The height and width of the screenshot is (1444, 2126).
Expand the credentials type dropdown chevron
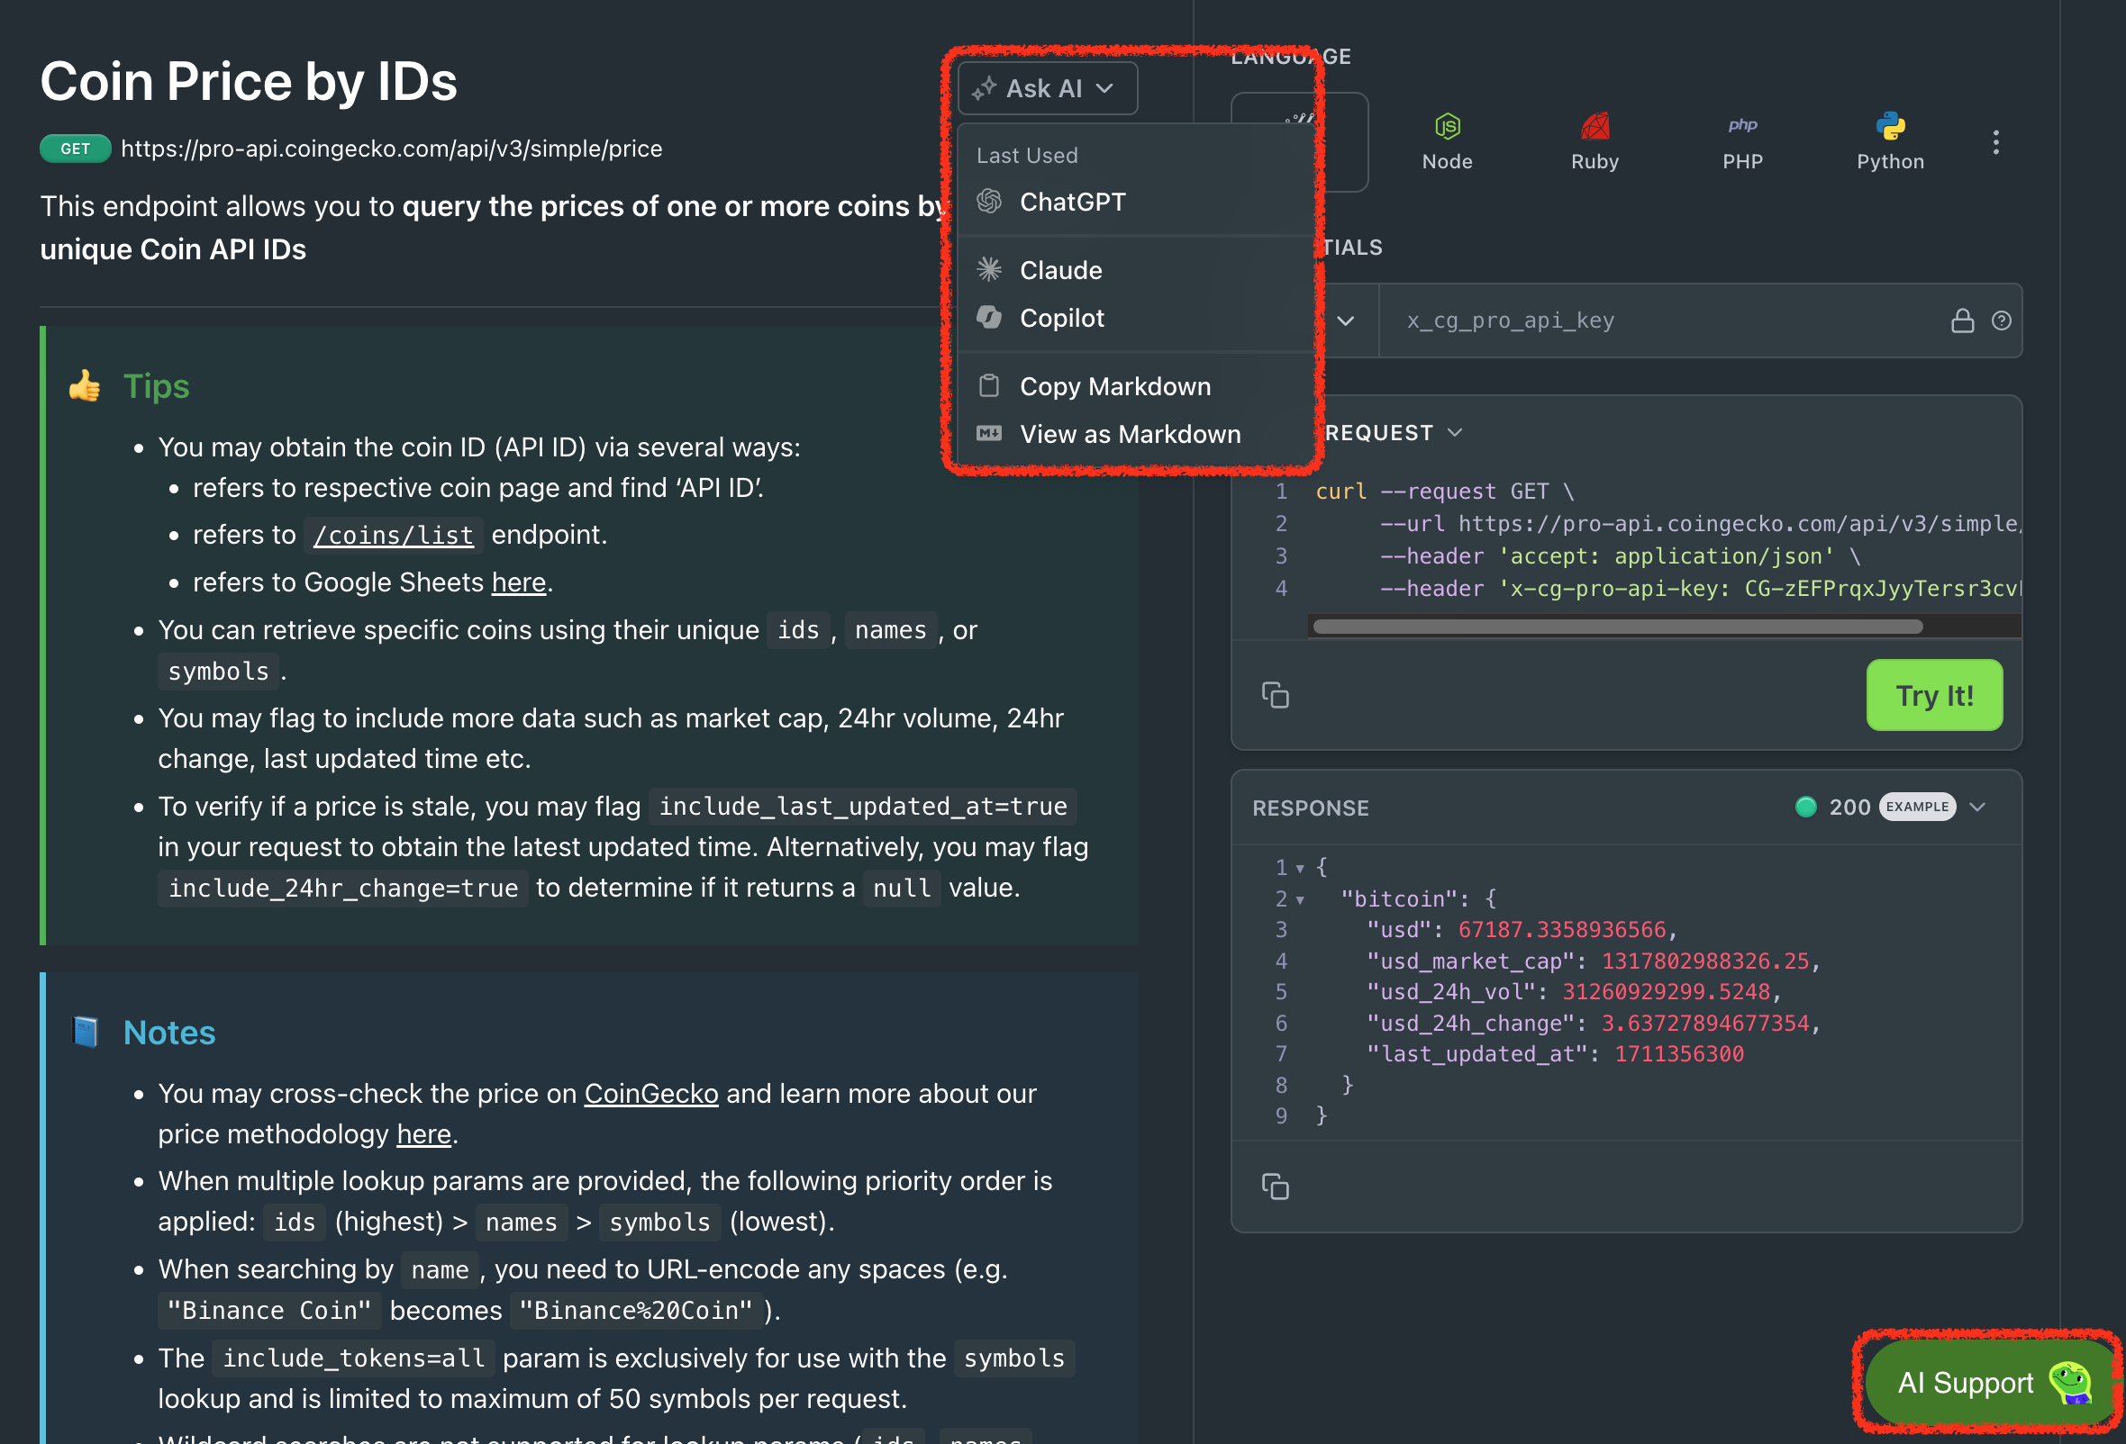(1345, 320)
